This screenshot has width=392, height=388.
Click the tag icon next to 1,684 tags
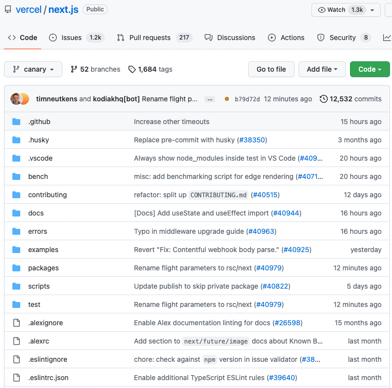pyautogui.click(x=132, y=69)
